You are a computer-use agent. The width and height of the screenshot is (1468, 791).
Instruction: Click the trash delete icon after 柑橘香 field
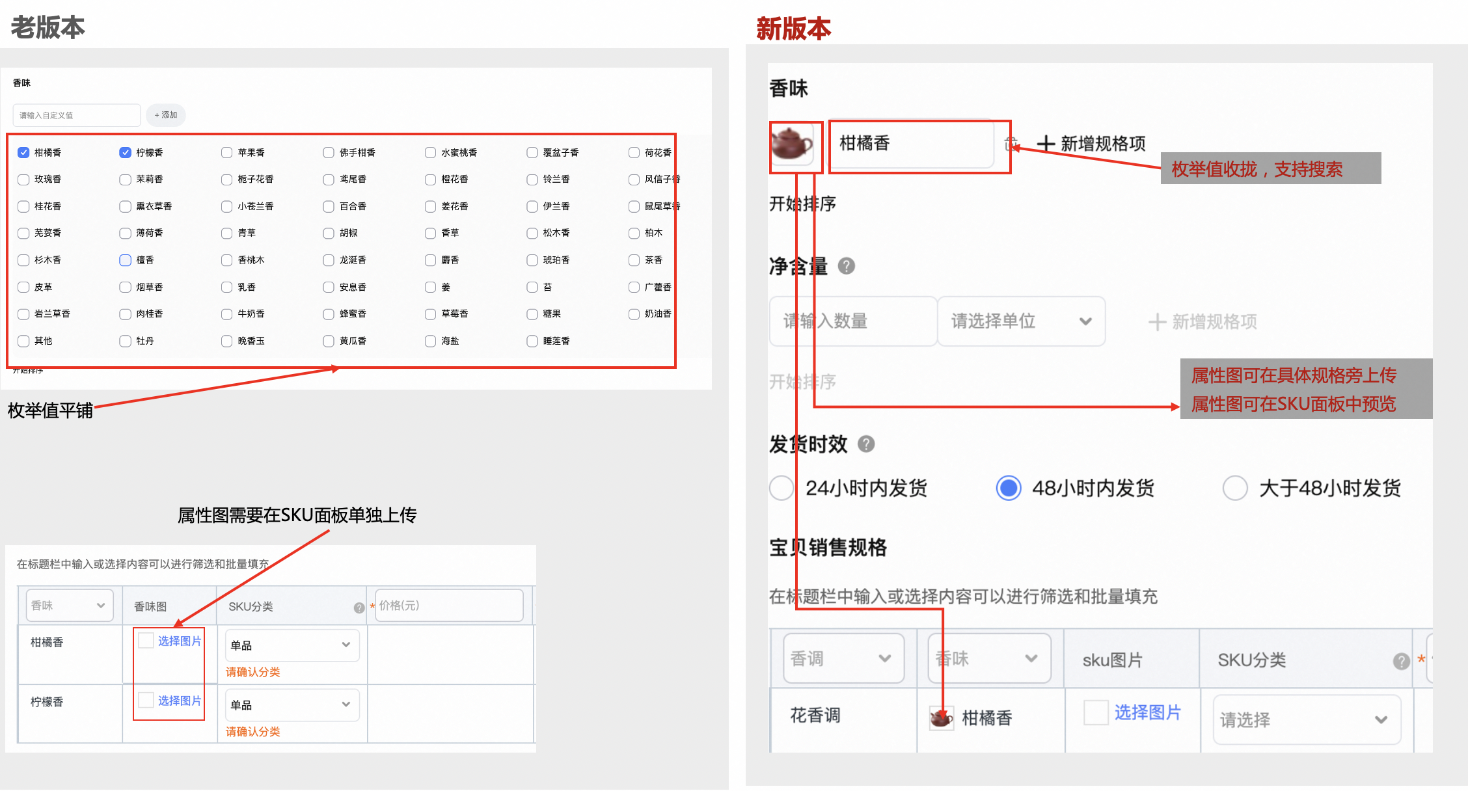pyautogui.click(x=1011, y=144)
